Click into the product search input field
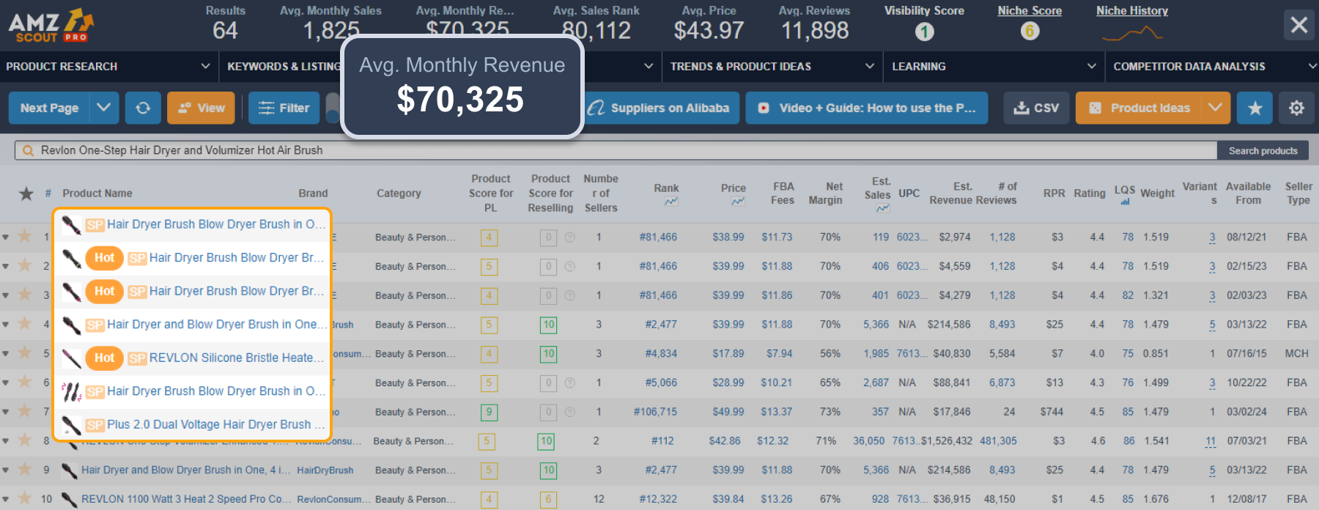 616,150
